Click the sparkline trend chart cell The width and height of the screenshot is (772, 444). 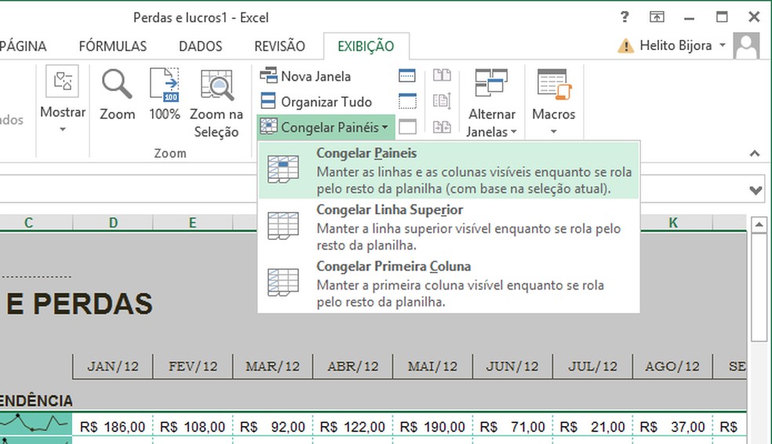click(35, 424)
